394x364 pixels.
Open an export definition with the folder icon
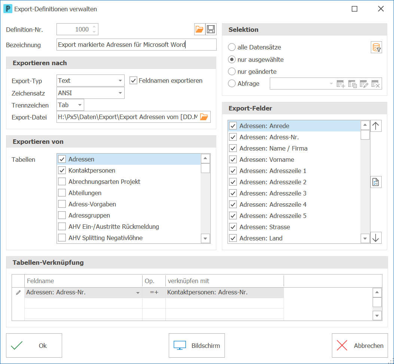pos(199,30)
